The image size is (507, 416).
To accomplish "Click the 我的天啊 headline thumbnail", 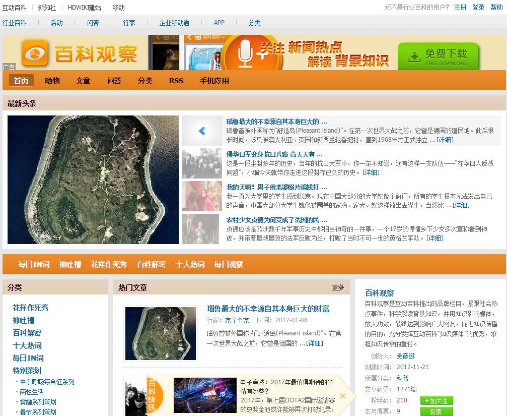I will (x=202, y=196).
